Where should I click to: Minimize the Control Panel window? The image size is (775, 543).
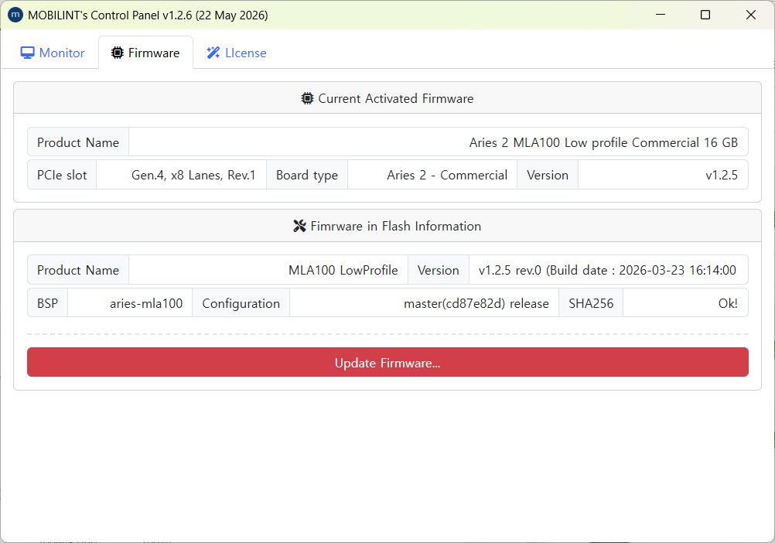tap(661, 15)
